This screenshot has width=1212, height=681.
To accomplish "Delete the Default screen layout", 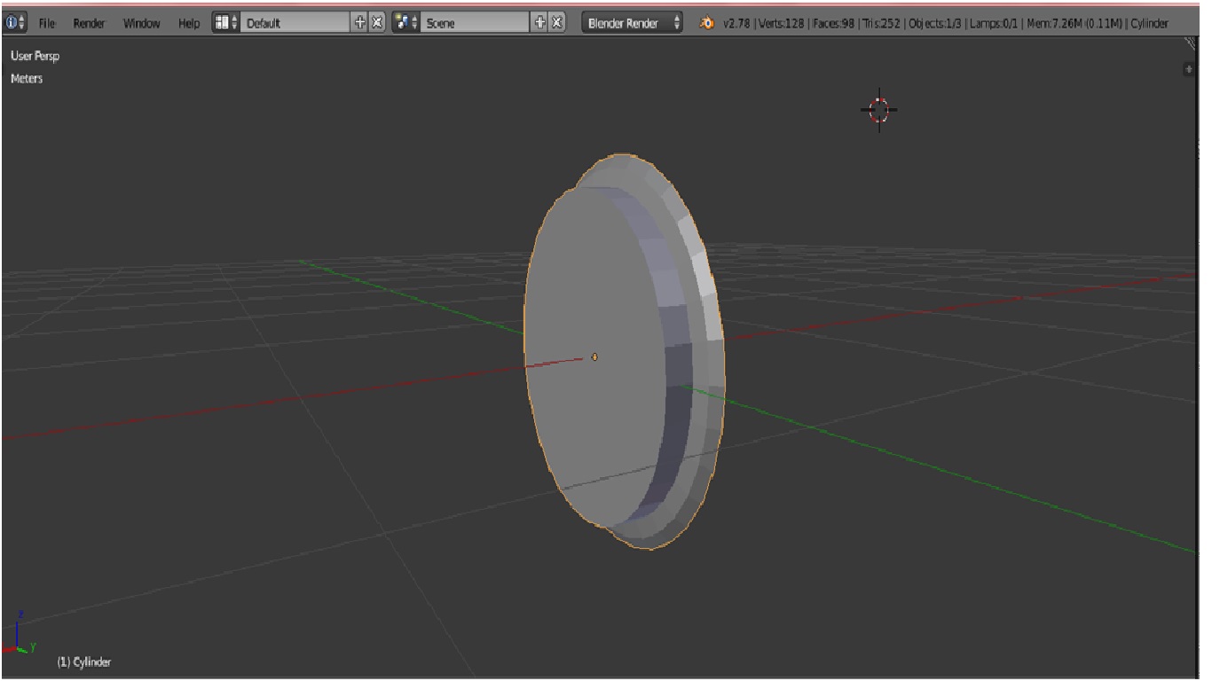I will 377,23.
